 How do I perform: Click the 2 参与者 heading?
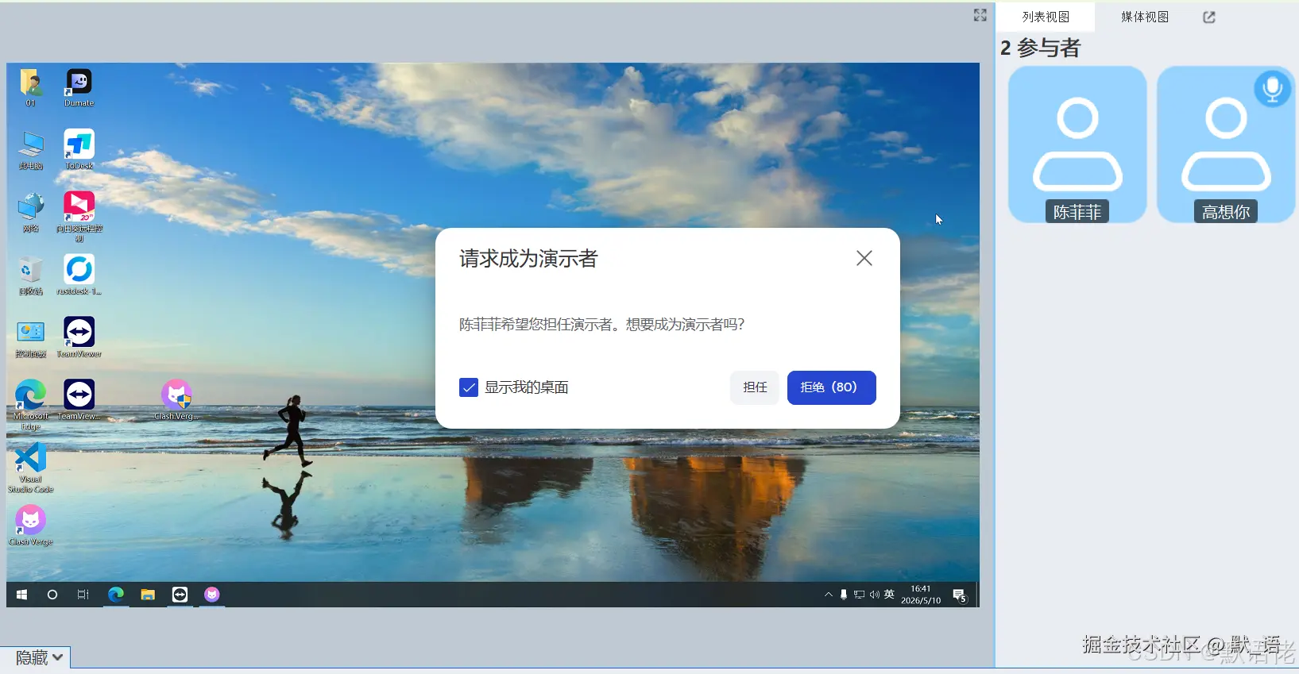(1041, 48)
